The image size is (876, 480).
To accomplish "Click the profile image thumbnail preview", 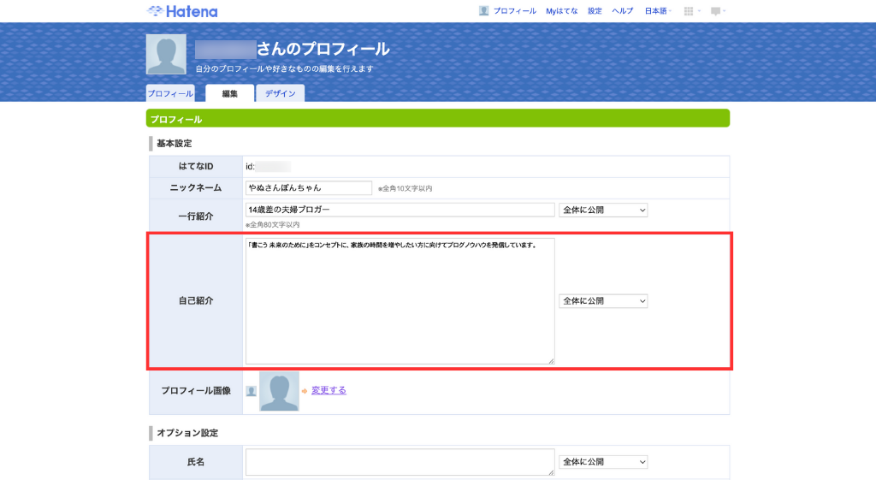I will [x=279, y=391].
